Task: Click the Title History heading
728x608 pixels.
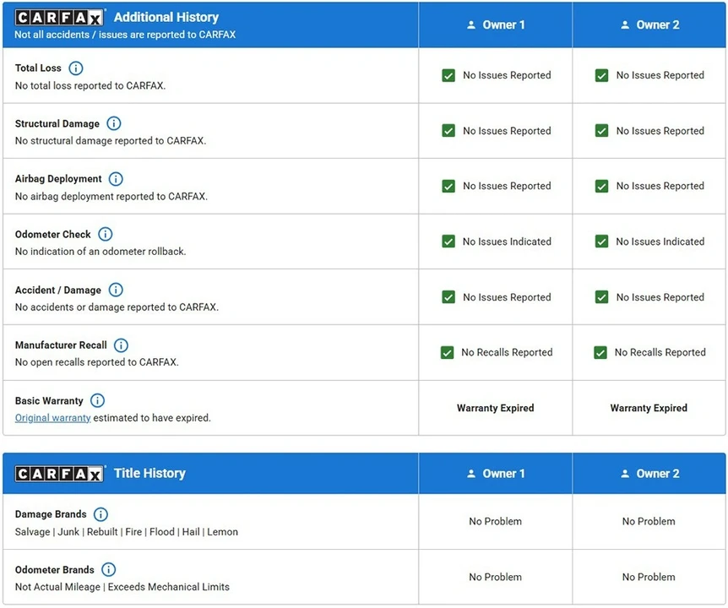Action: tap(149, 473)
